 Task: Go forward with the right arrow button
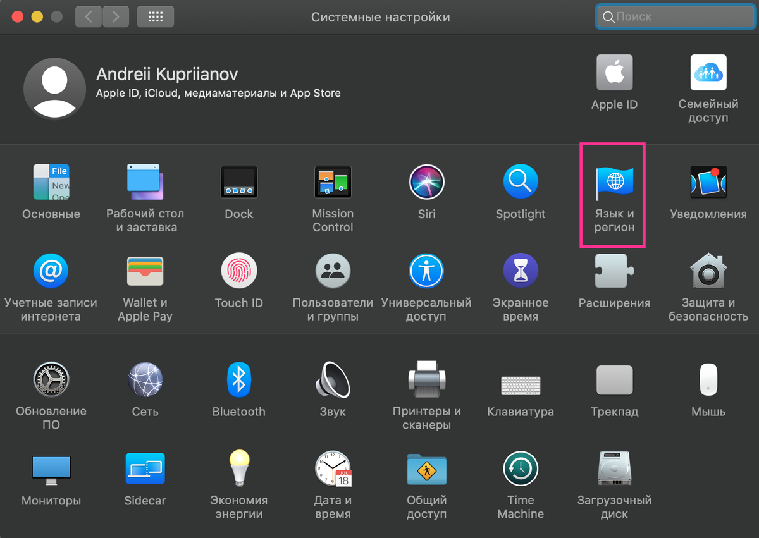click(x=114, y=17)
